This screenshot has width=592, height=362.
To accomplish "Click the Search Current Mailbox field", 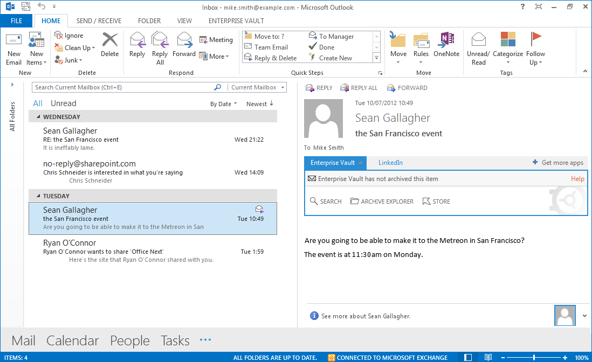I will click(123, 87).
